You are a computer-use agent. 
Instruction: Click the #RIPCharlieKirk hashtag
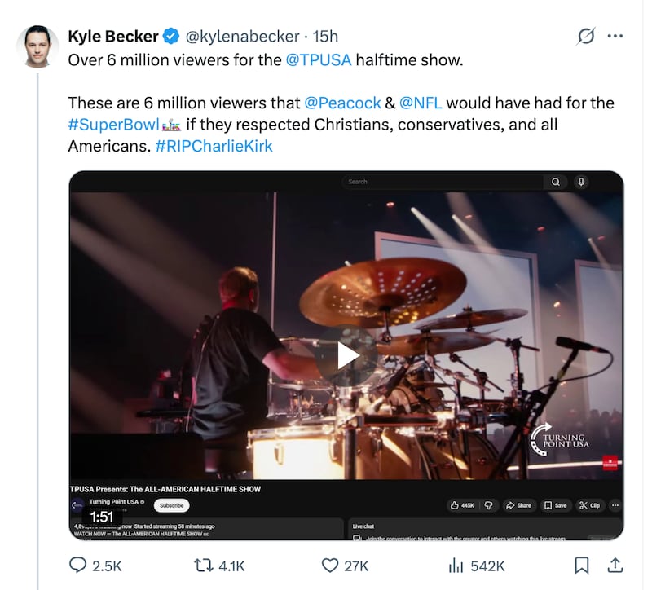pyautogui.click(x=214, y=147)
